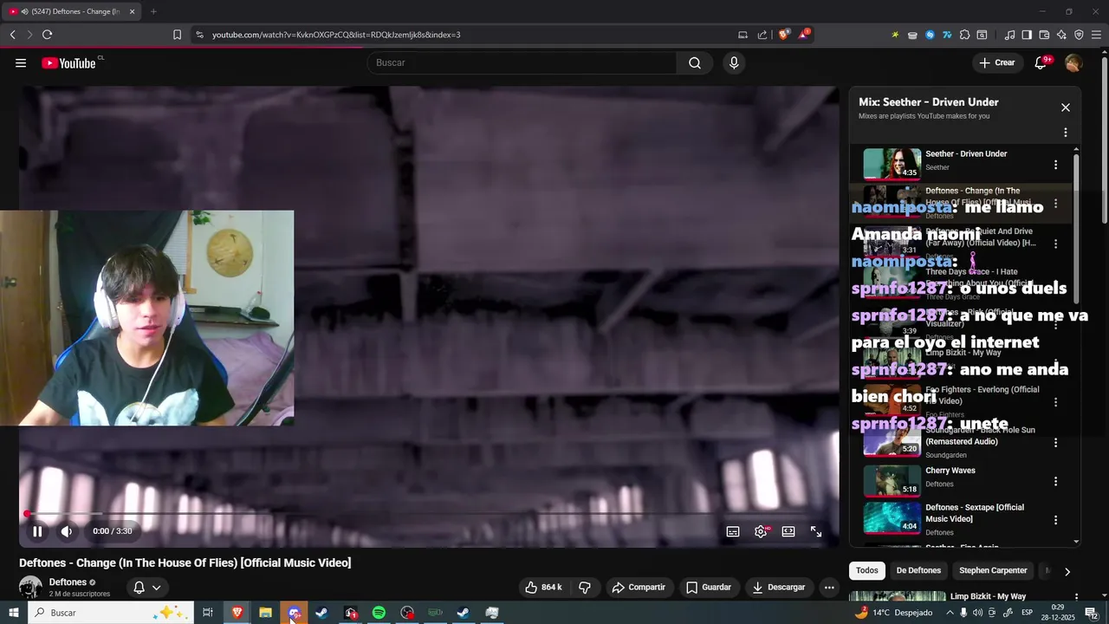Save the video with Guardar
Screen dimensions: 1109x624
(x=709, y=587)
